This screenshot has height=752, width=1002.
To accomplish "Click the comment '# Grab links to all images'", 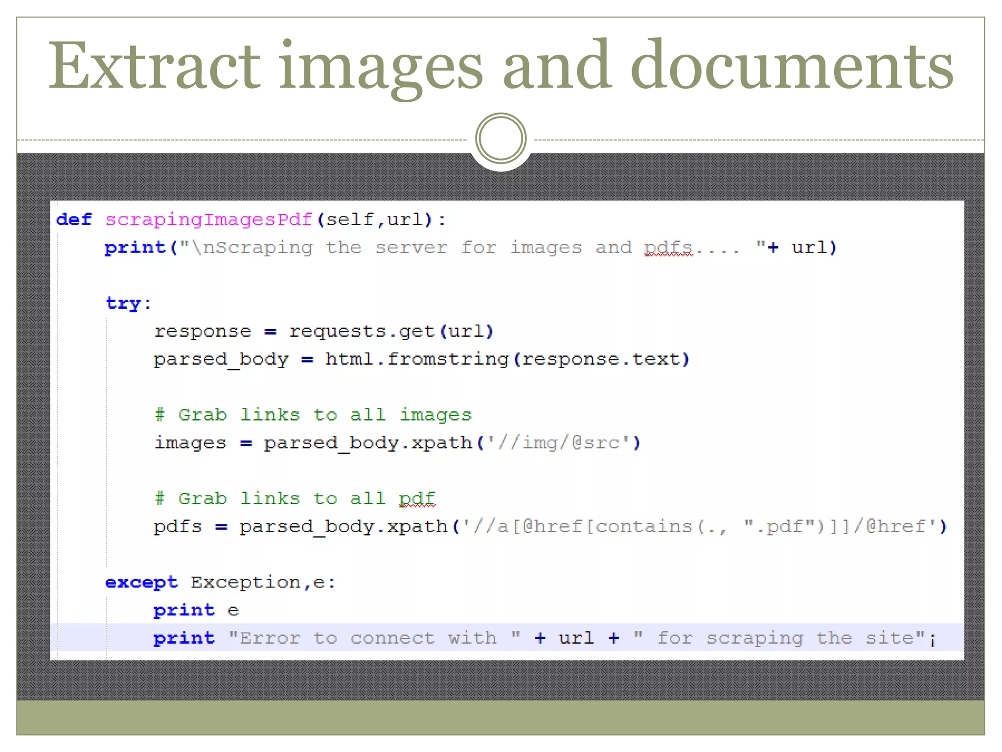I will pyautogui.click(x=313, y=415).
